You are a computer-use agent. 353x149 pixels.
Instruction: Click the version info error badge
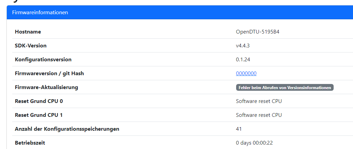point(285,87)
